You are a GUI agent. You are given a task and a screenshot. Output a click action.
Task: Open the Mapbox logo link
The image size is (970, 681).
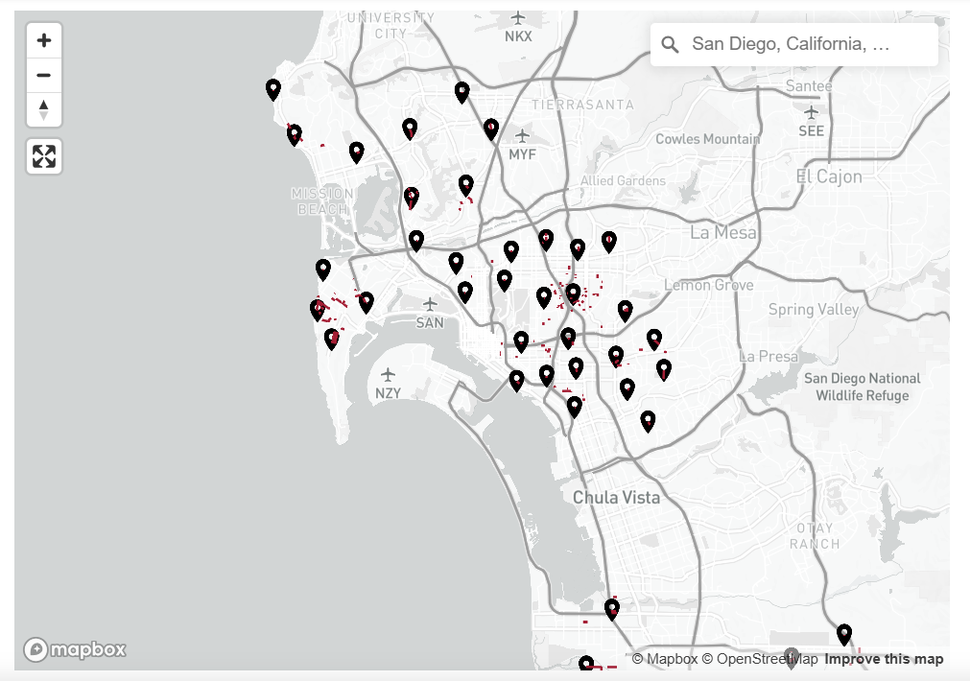(75, 649)
